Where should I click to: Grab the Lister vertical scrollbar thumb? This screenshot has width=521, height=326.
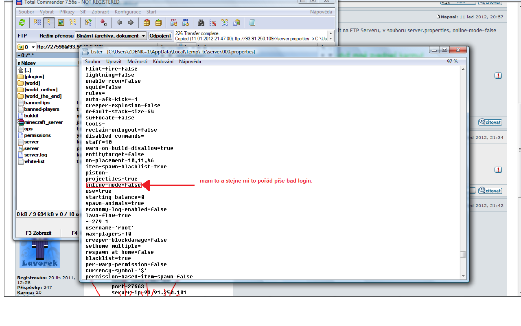[463, 255]
